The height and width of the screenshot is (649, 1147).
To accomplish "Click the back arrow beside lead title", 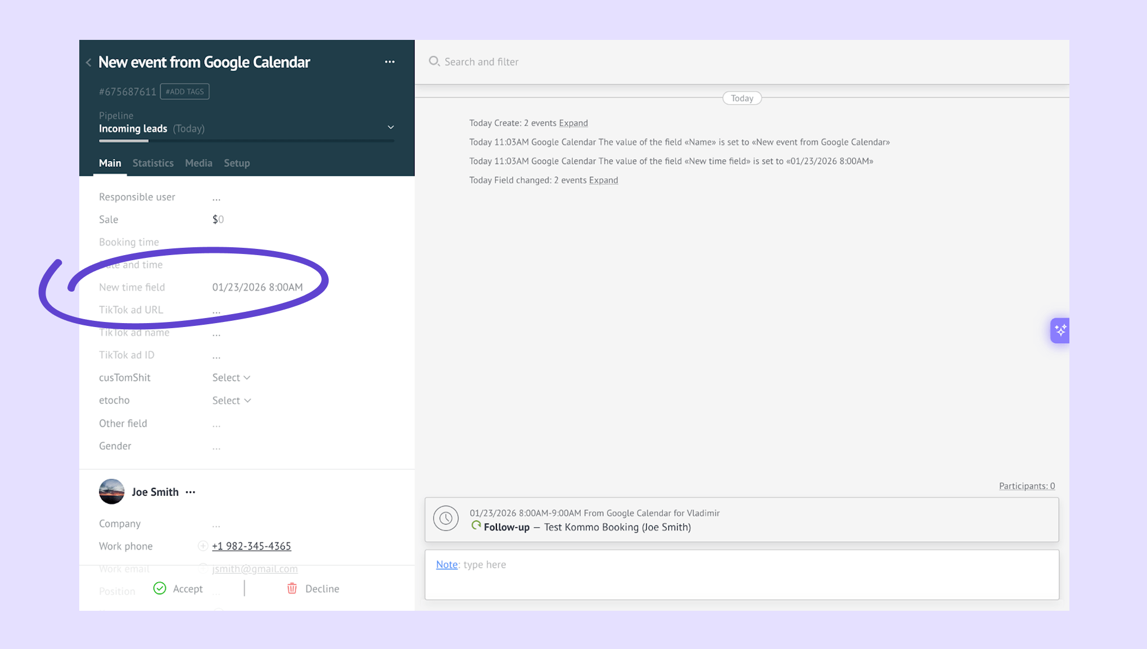I will 89,62.
